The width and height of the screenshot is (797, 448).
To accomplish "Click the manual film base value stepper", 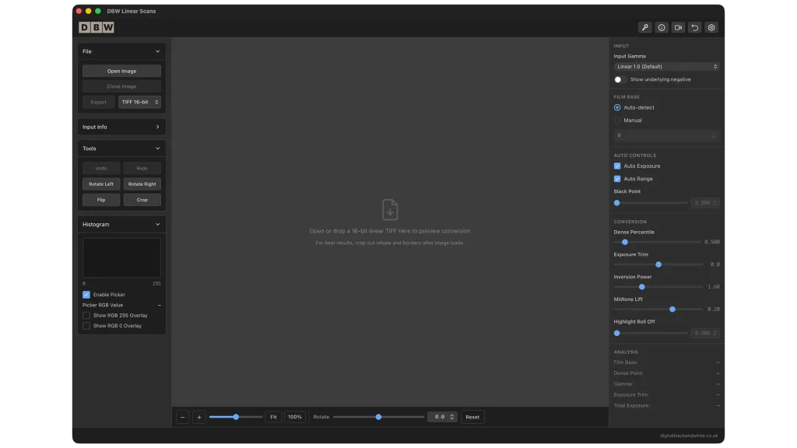I will pyautogui.click(x=713, y=135).
